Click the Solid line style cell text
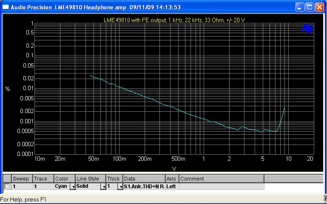The image size is (327, 204). tap(82, 186)
